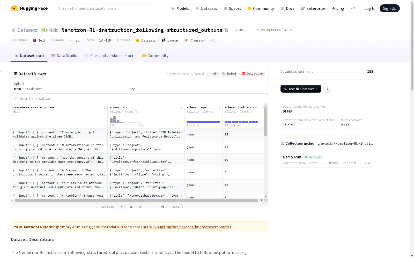Screen dimensions: 414x258
Task: Open the Data Studio button in viewer header
Action: (252, 74)
